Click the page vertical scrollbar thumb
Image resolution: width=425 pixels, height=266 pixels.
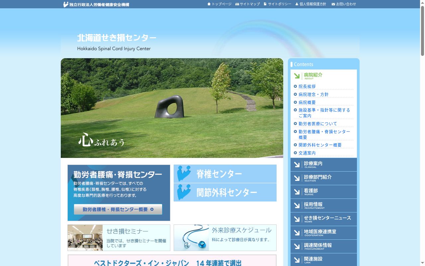coord(422,31)
